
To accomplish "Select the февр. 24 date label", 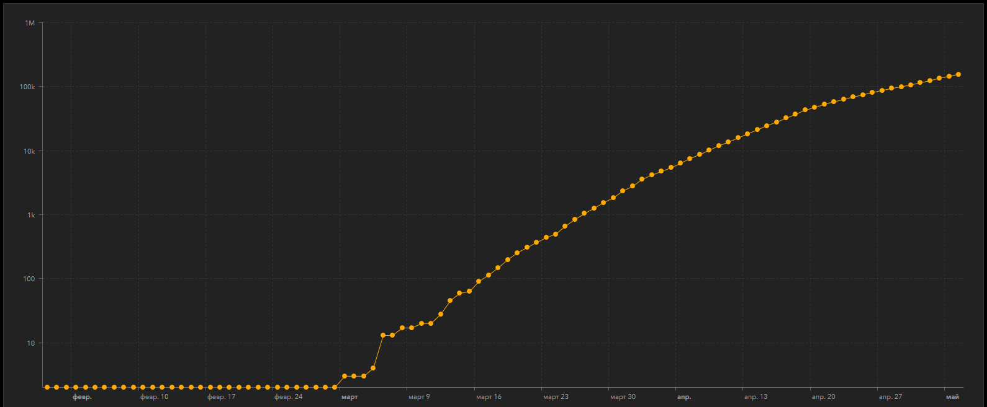I will [x=288, y=397].
